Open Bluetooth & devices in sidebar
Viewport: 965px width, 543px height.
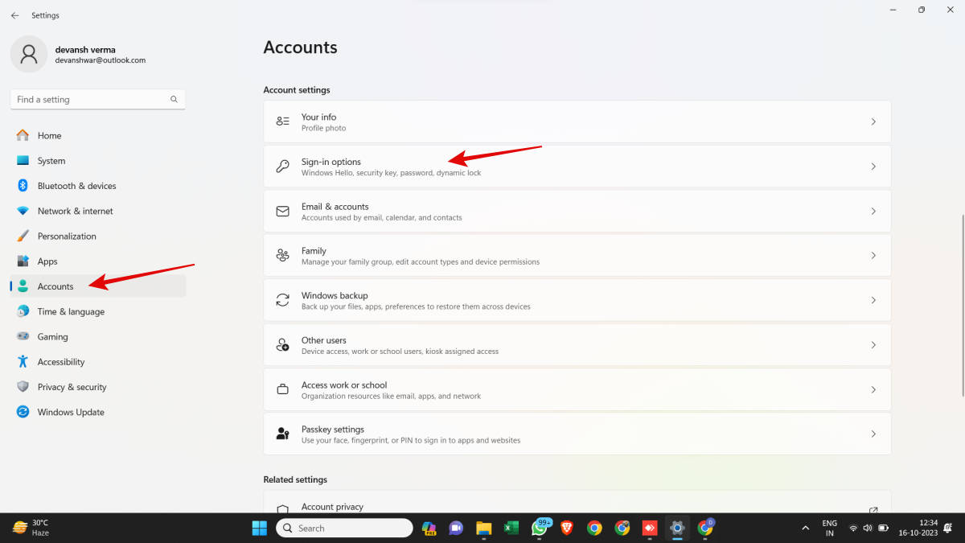point(76,186)
